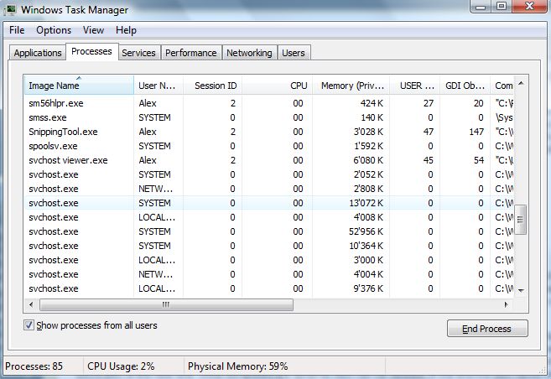
Task: Select svchost.exe using 3'000 K memory
Action: coord(269,260)
